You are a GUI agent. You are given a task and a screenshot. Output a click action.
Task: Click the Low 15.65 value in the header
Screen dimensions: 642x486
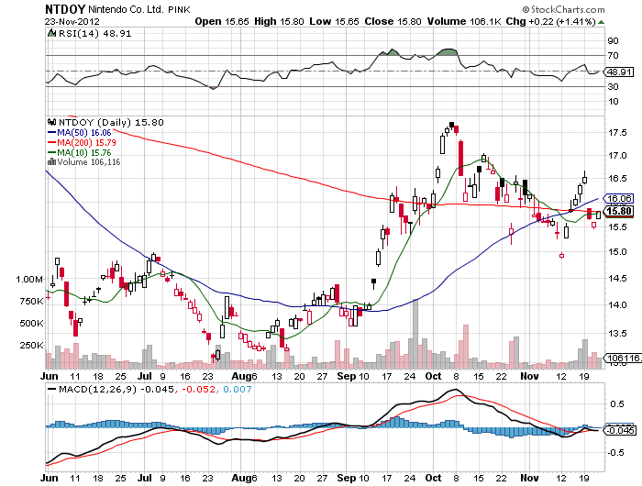(x=334, y=21)
